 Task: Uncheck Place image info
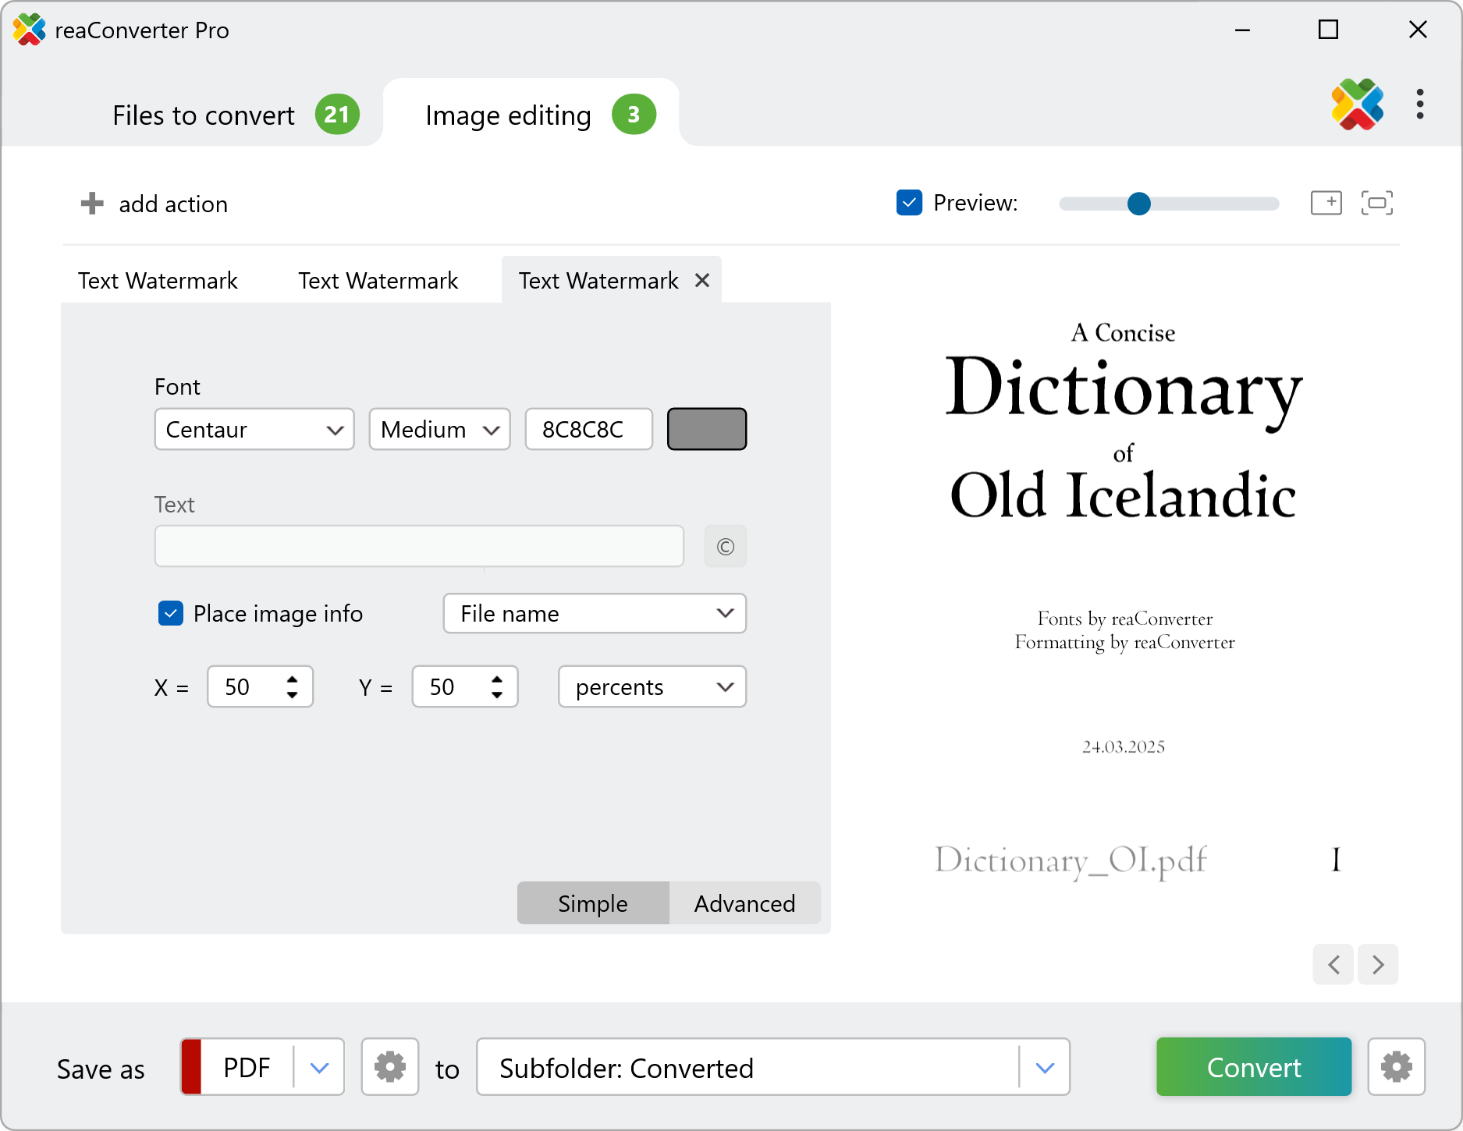pyautogui.click(x=171, y=614)
